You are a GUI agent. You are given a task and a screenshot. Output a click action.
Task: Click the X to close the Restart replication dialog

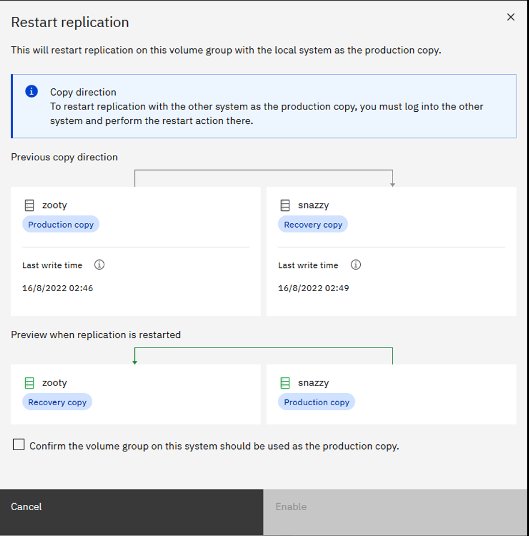pyautogui.click(x=511, y=17)
